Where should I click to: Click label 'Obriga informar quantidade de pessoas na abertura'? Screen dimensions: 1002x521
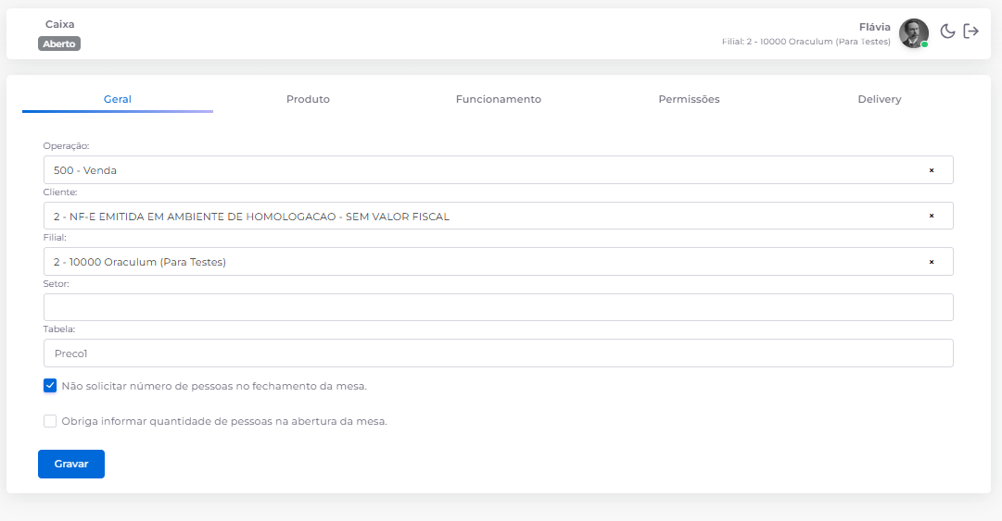tap(224, 421)
